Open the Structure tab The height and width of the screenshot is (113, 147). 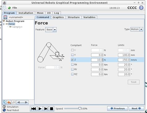point(73,17)
